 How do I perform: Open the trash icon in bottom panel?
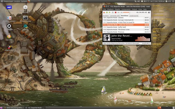(173, 108)
